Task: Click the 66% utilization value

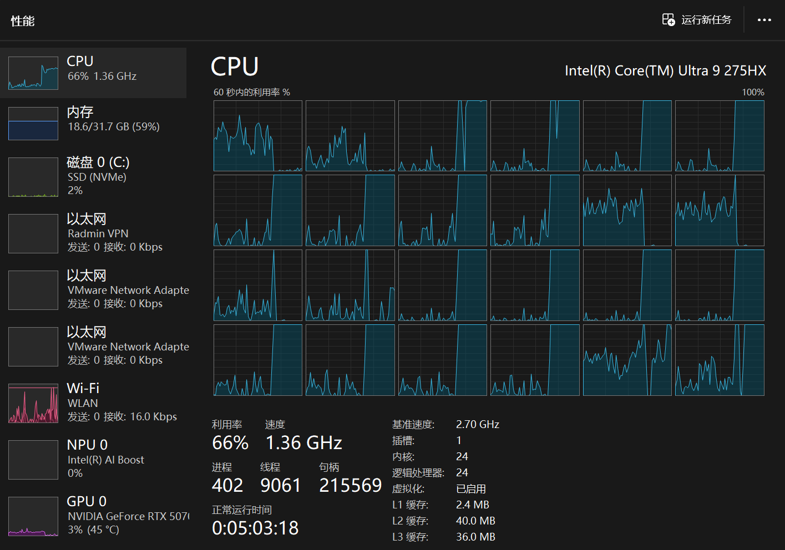Action: point(230,442)
